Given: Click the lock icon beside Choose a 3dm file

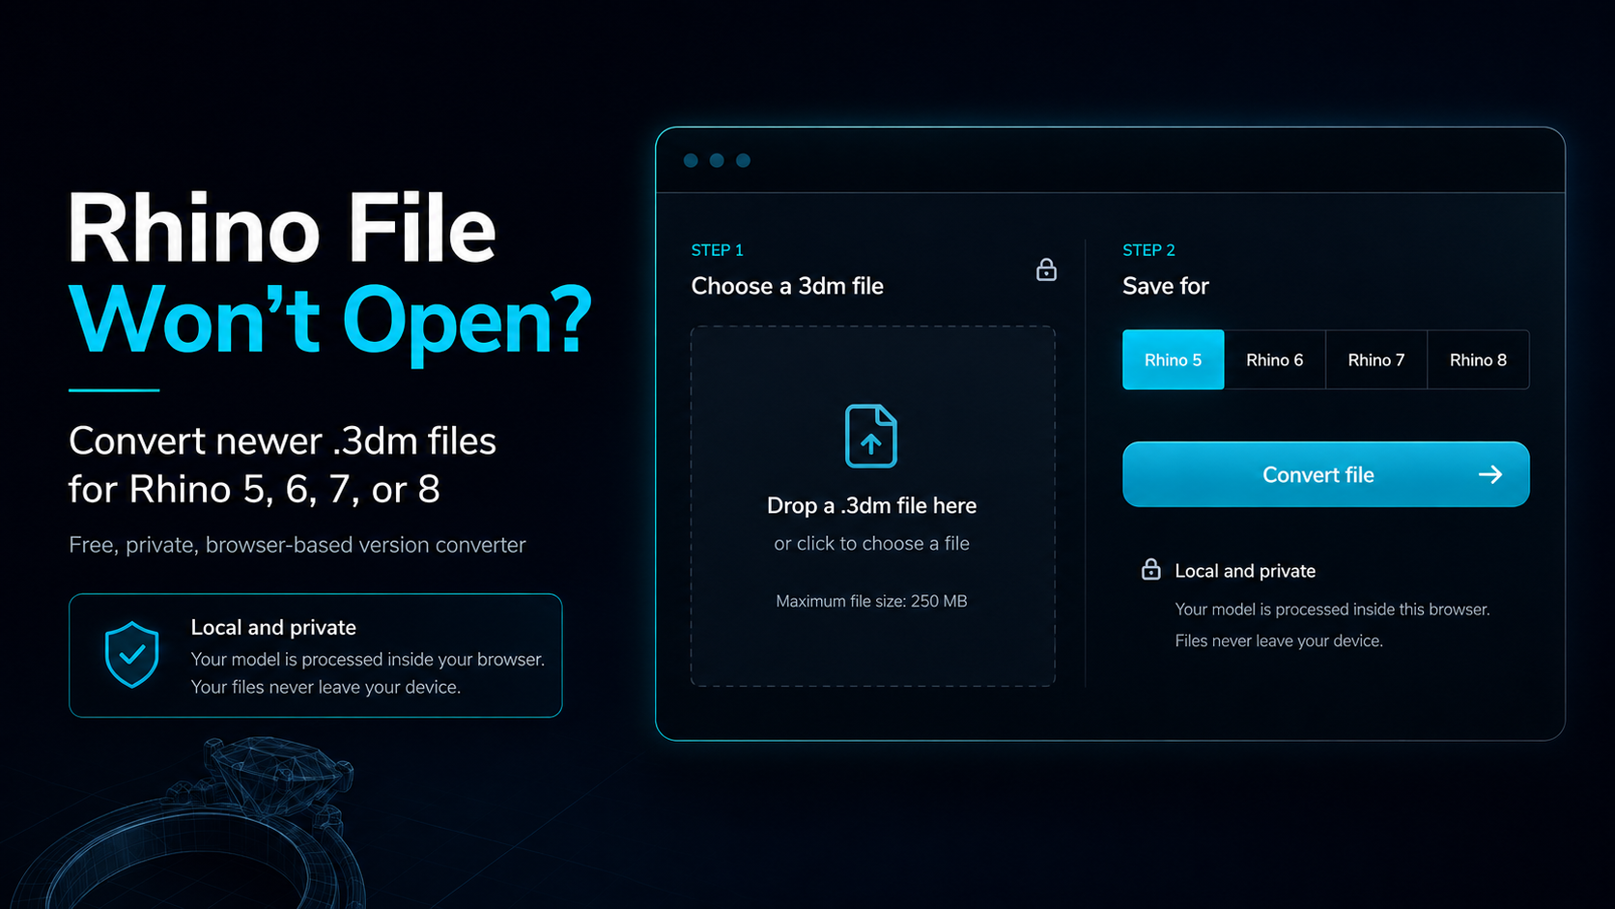Looking at the screenshot, I should coord(1046,270).
